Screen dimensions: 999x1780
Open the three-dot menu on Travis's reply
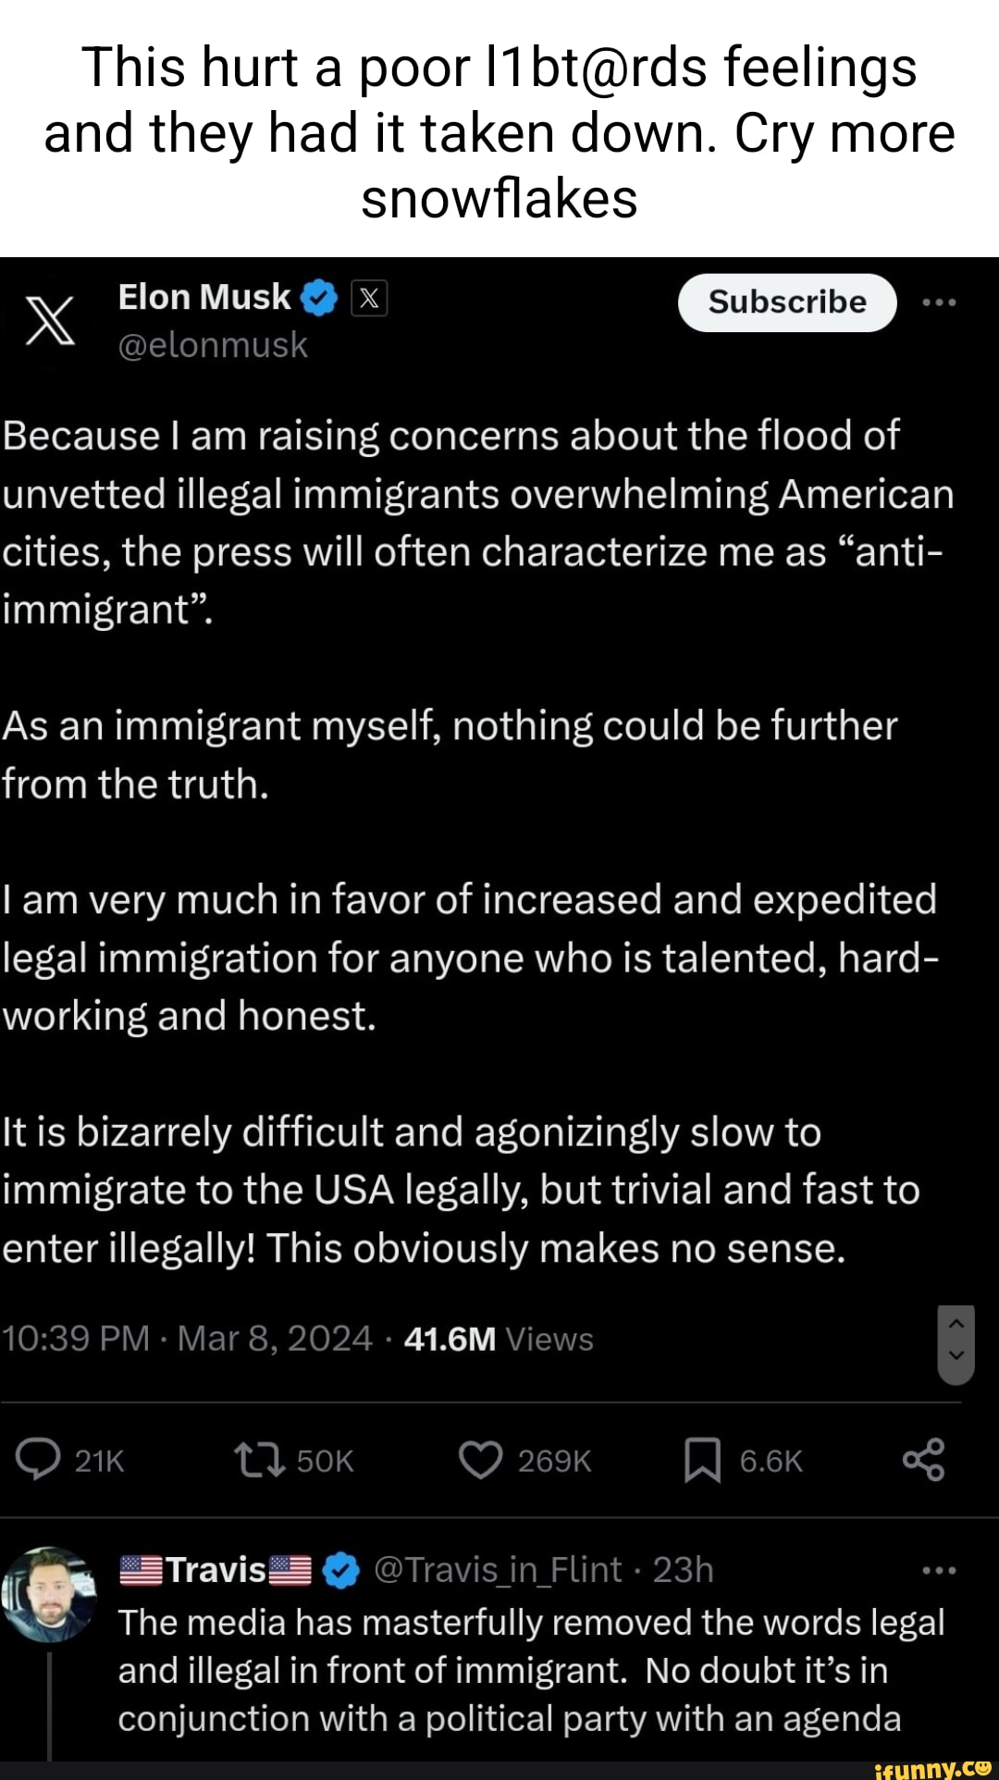pos(939,1570)
